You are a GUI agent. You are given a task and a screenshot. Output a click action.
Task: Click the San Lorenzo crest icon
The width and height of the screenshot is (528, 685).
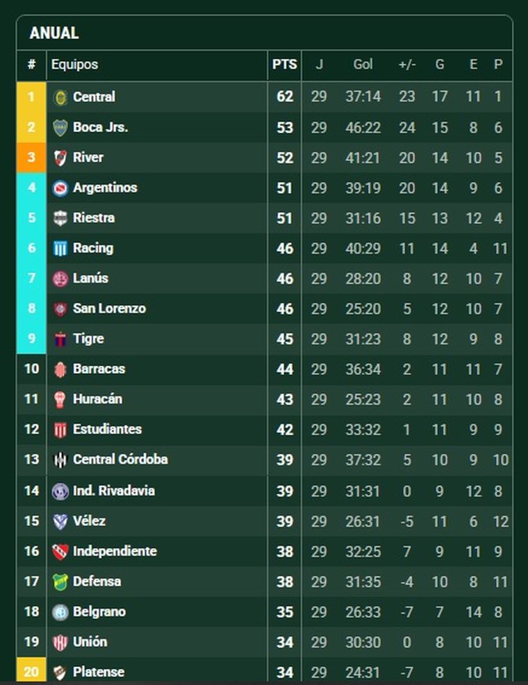click(60, 309)
